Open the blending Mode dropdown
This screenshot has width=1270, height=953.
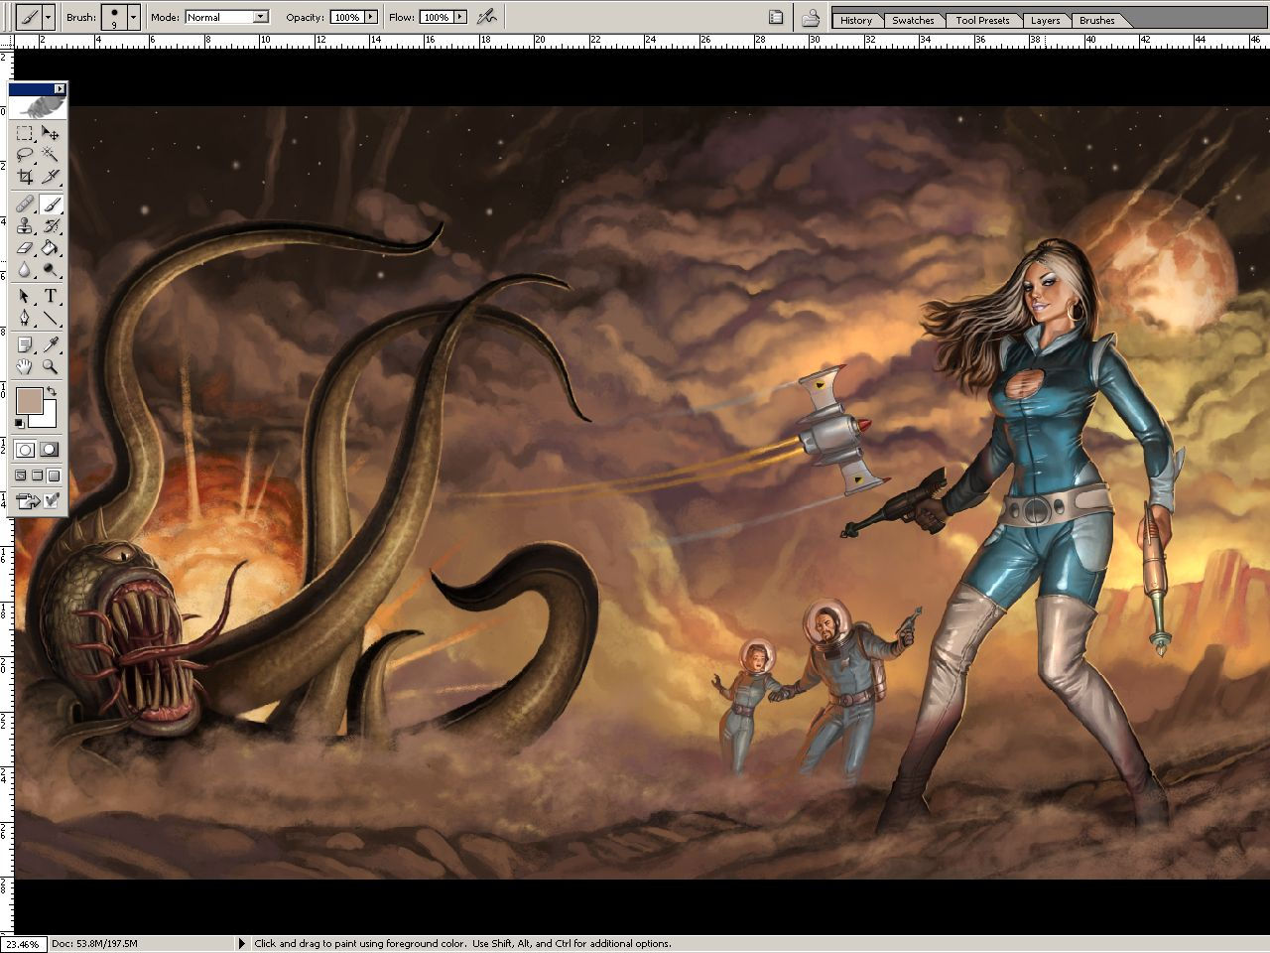261,17
